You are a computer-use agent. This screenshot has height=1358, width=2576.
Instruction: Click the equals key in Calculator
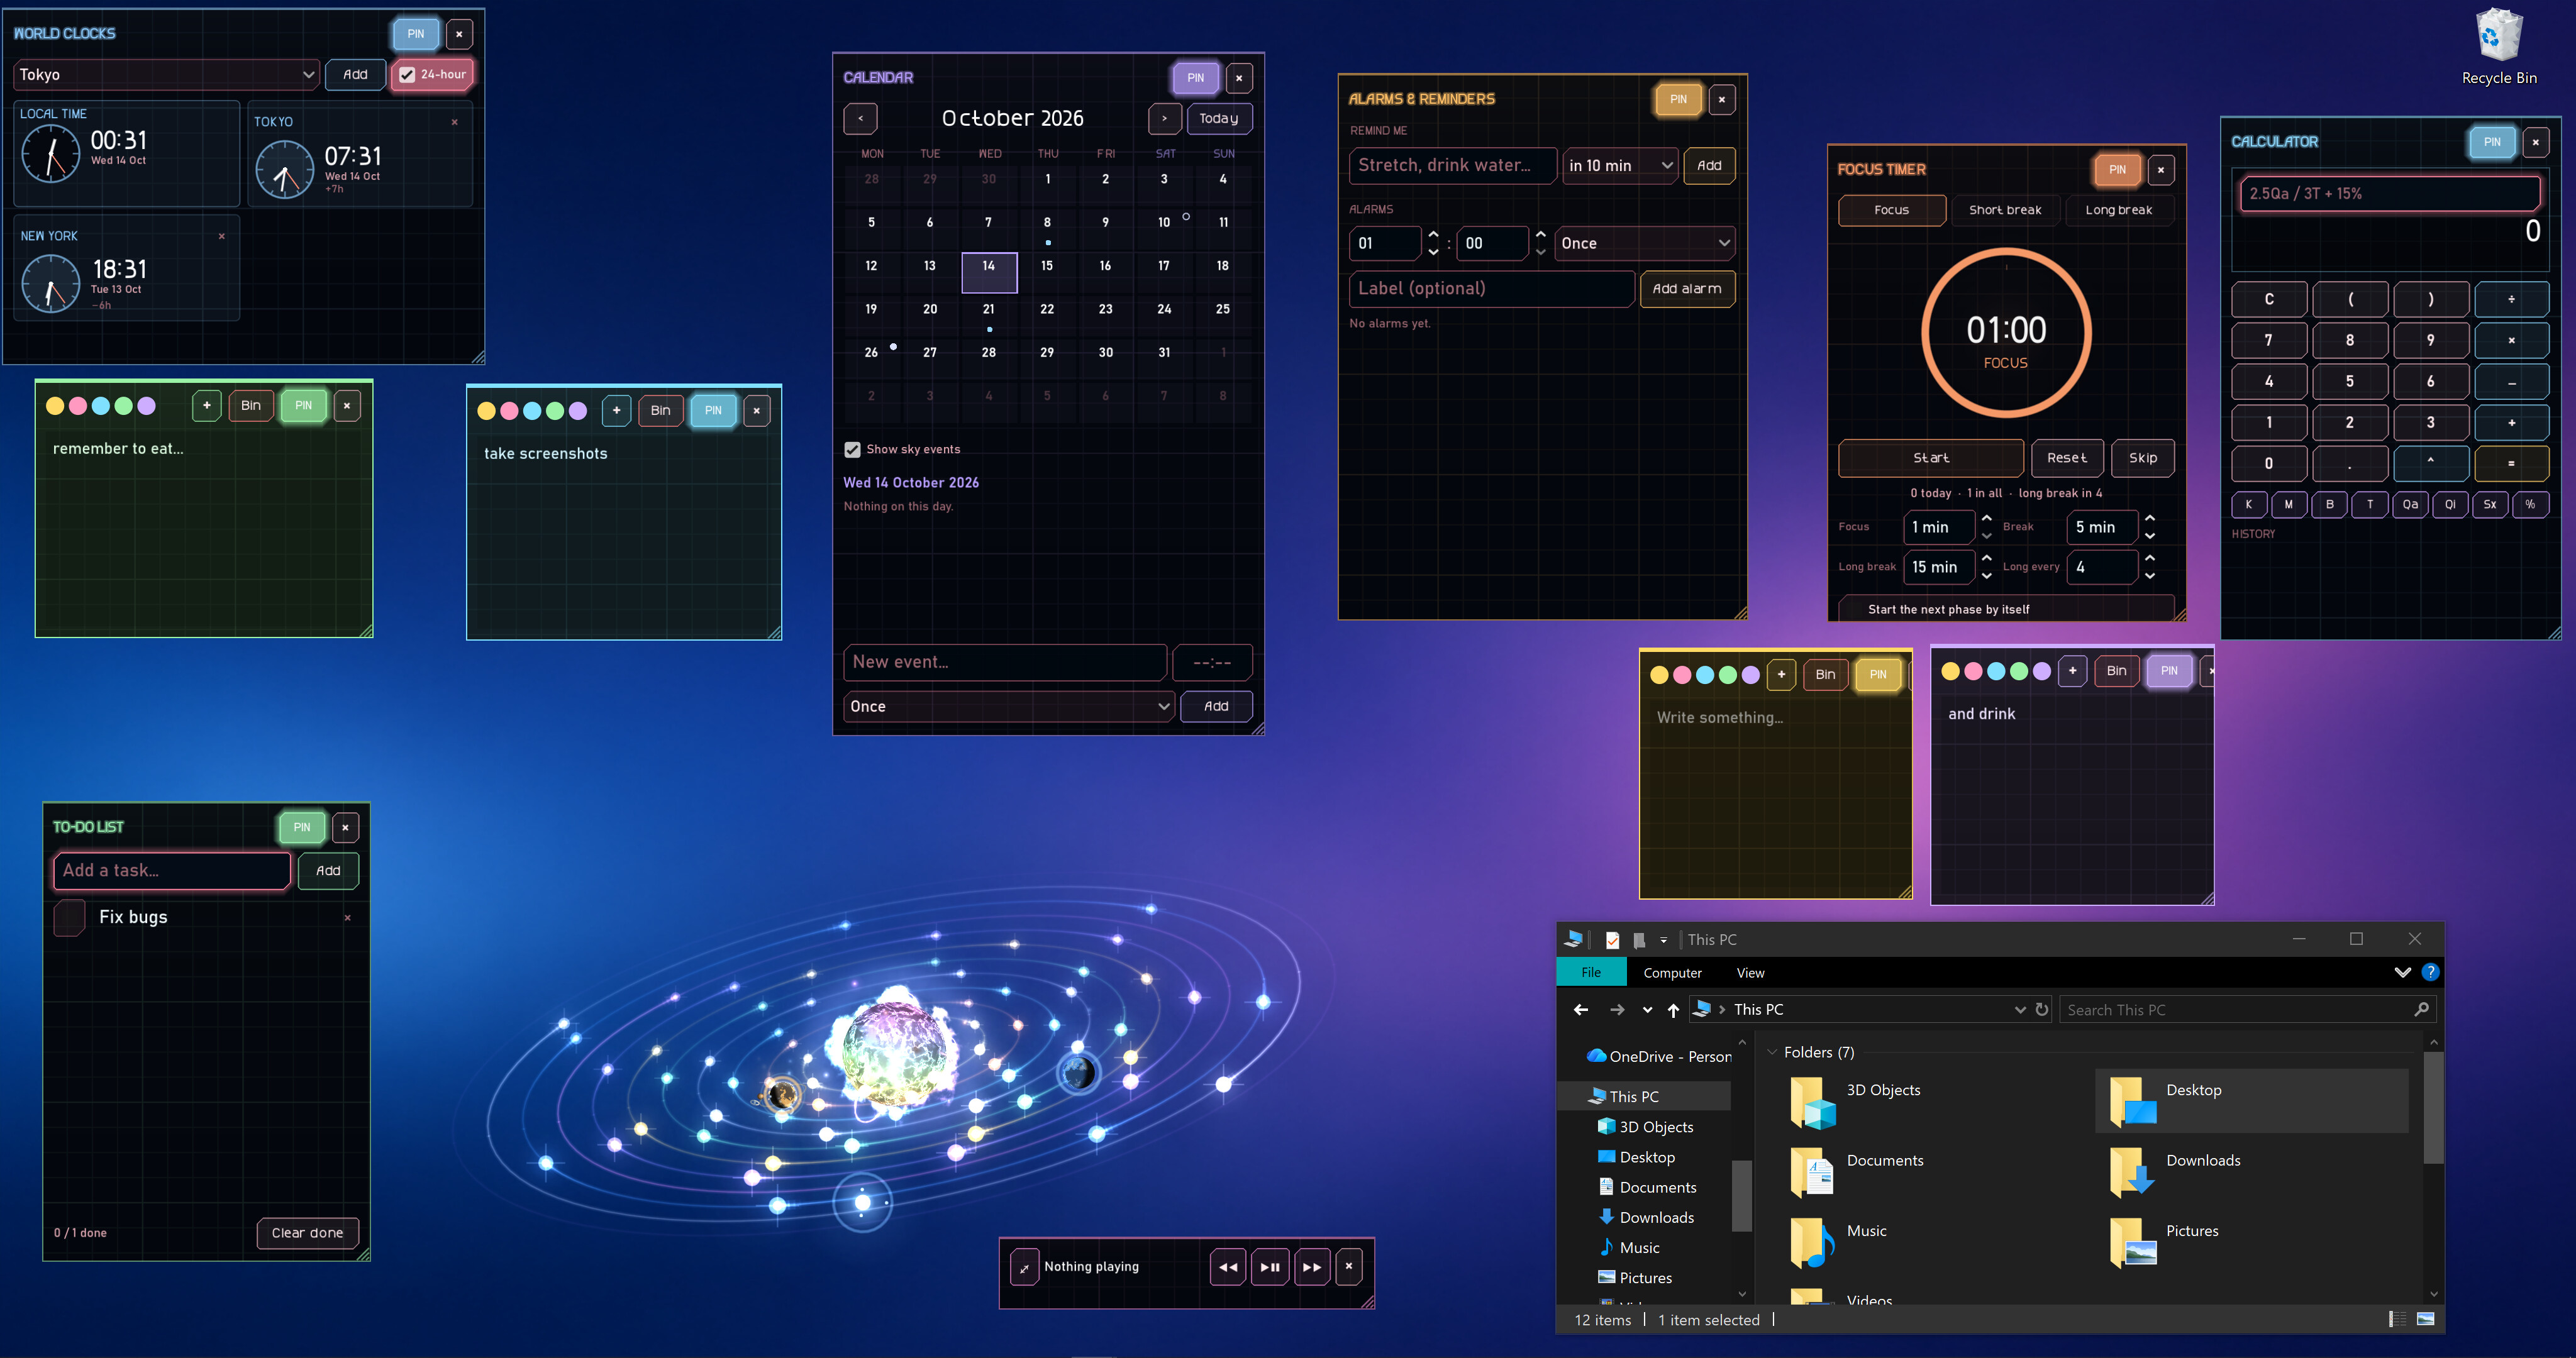coord(2511,463)
